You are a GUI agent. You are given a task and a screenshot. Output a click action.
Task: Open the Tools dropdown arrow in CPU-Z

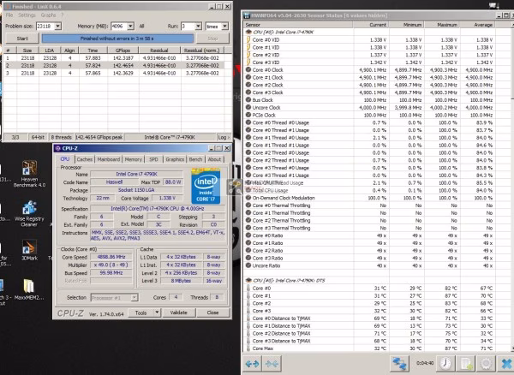157,312
